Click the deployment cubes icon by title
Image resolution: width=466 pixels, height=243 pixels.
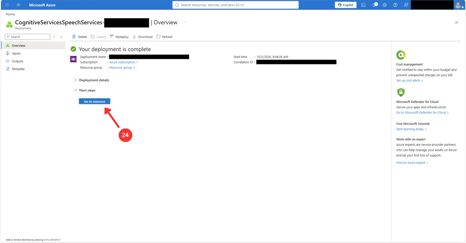[9, 25]
